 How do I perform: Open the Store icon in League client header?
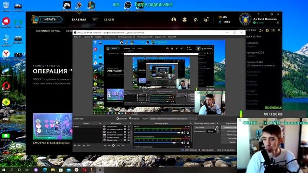click(x=206, y=19)
